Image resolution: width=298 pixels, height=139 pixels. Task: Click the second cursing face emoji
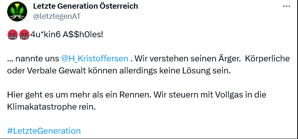(24, 35)
